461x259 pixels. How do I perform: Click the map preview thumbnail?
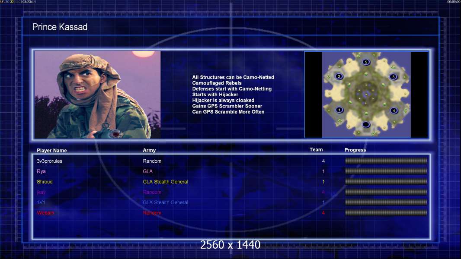click(366, 95)
